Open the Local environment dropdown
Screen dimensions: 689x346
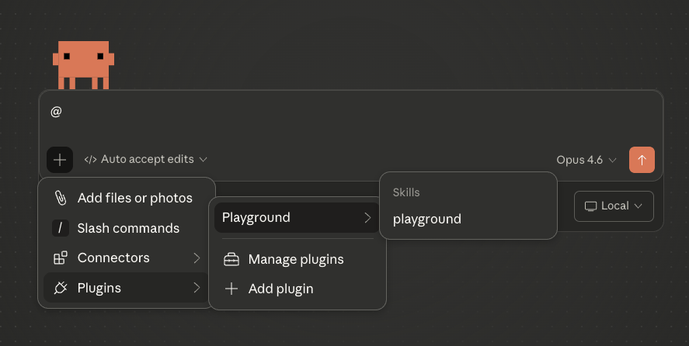click(614, 206)
